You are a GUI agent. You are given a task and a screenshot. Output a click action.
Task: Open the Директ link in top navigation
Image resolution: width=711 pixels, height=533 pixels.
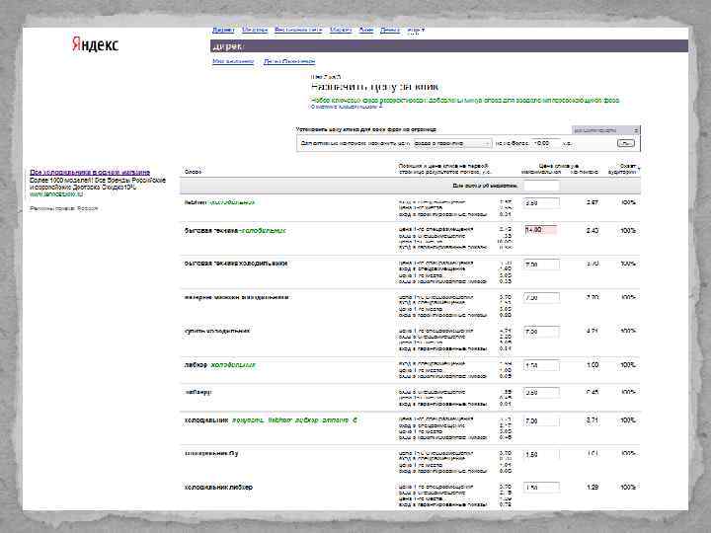223,30
